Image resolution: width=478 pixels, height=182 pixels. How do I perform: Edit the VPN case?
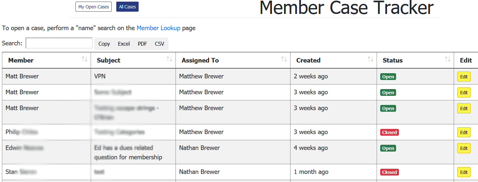[x=464, y=77]
